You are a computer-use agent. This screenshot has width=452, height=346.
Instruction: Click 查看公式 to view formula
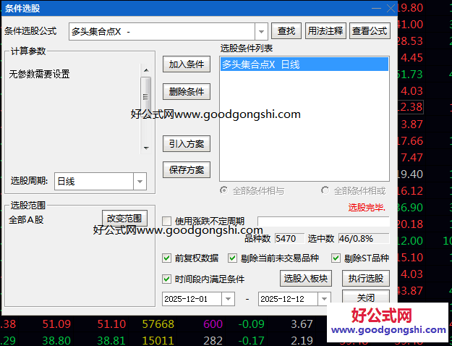pos(370,31)
